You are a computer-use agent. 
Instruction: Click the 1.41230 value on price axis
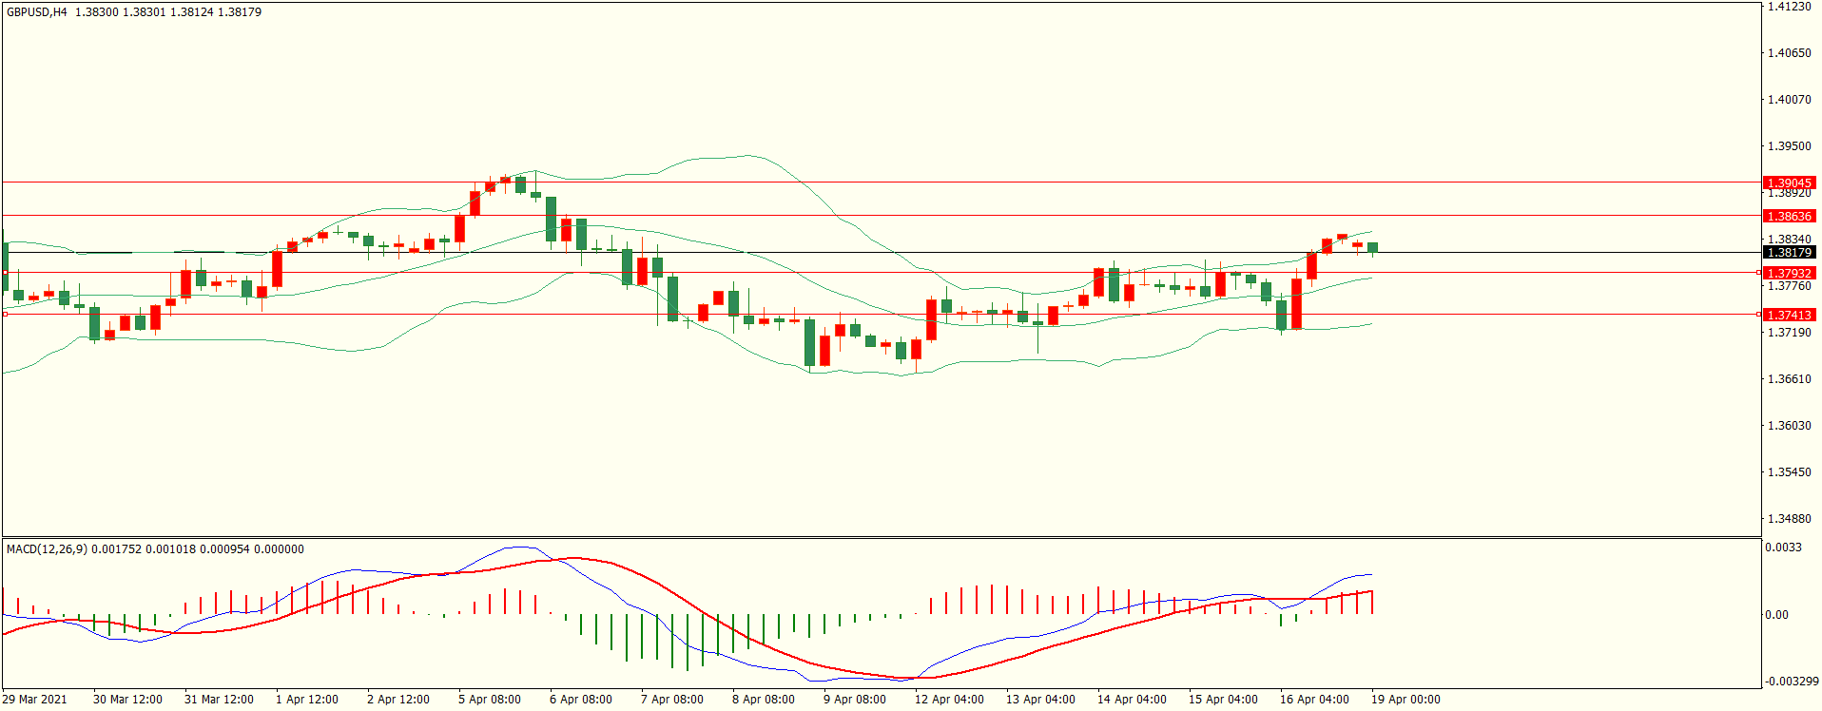coord(1788,7)
